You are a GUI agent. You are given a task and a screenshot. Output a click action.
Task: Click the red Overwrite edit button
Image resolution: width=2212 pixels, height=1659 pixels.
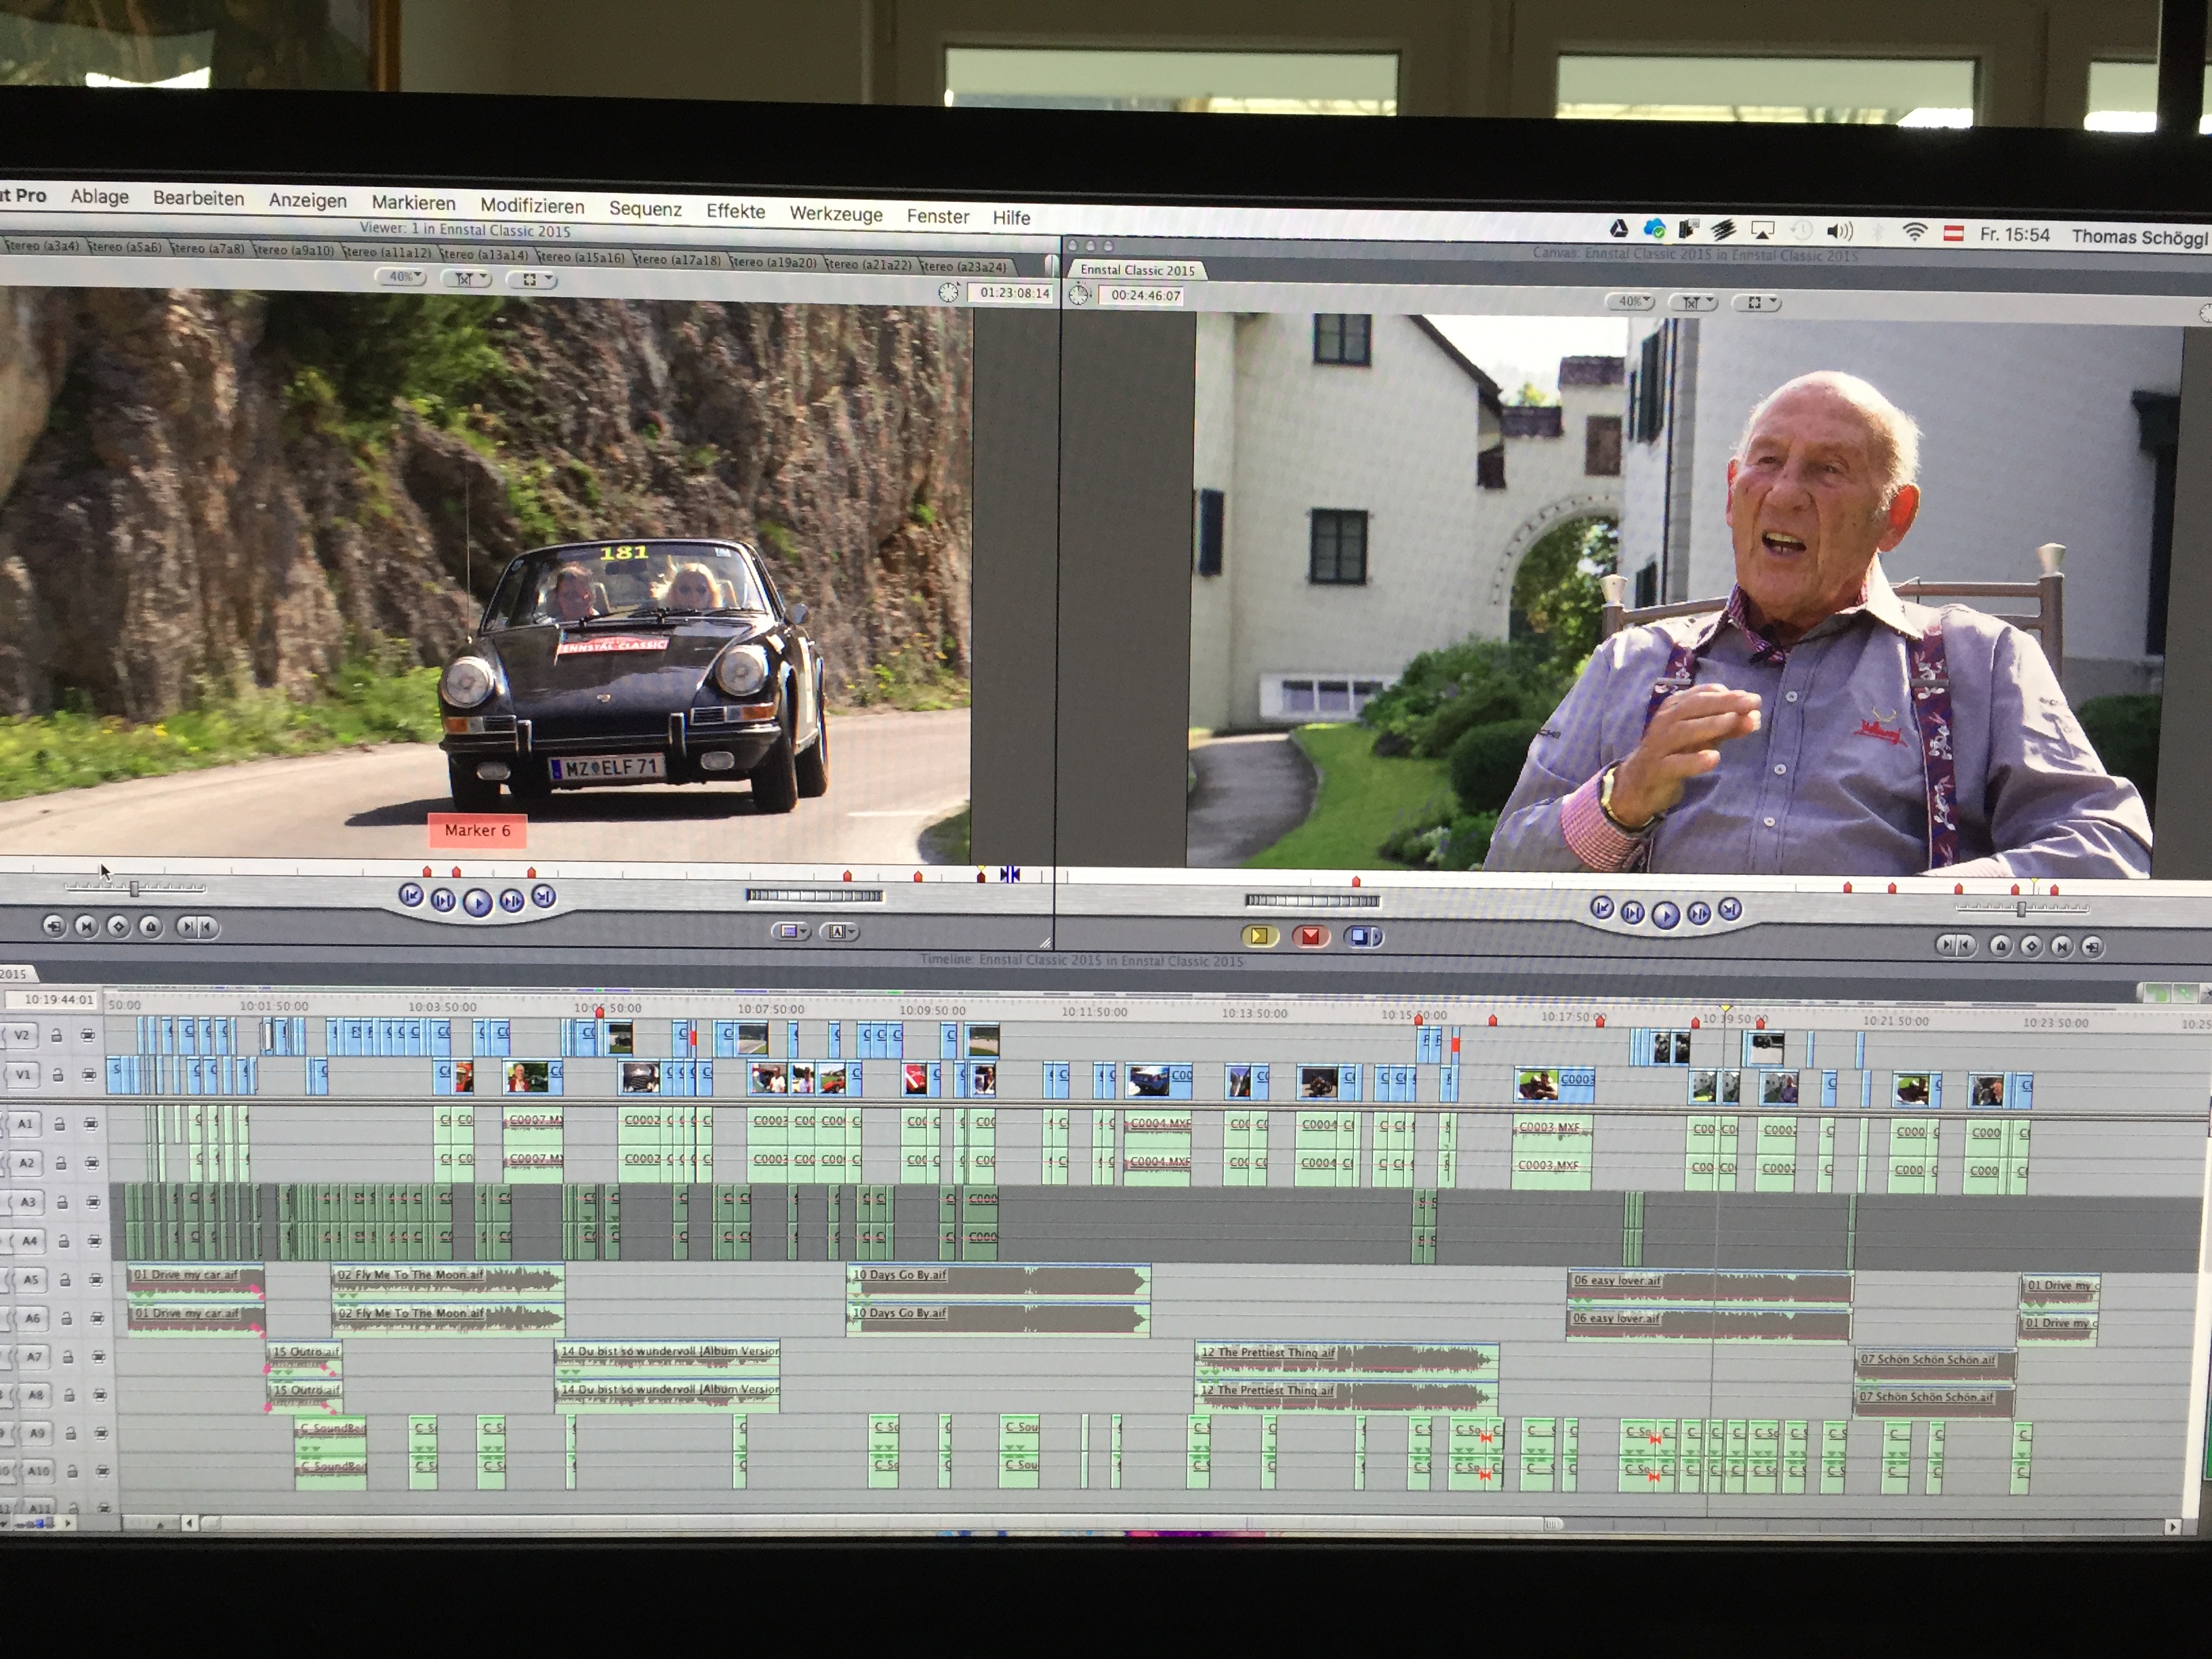(1310, 936)
